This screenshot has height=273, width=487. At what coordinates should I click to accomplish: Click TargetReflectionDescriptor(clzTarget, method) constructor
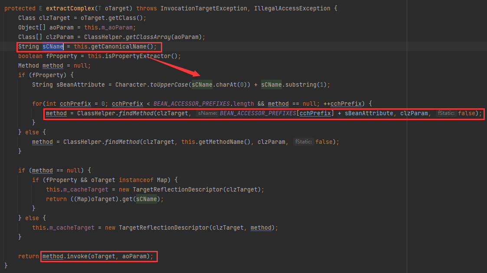196,227
